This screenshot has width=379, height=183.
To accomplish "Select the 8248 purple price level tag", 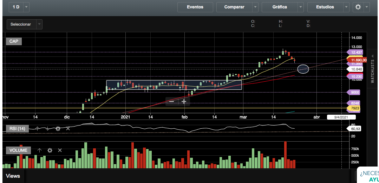I will 353,103.
